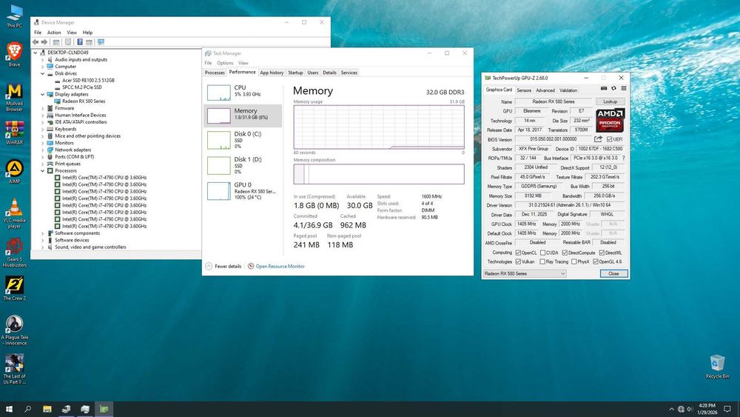740x417 pixels.
Task: Toggle the Vulkan checkbox in GPU-Z
Action: (518, 261)
